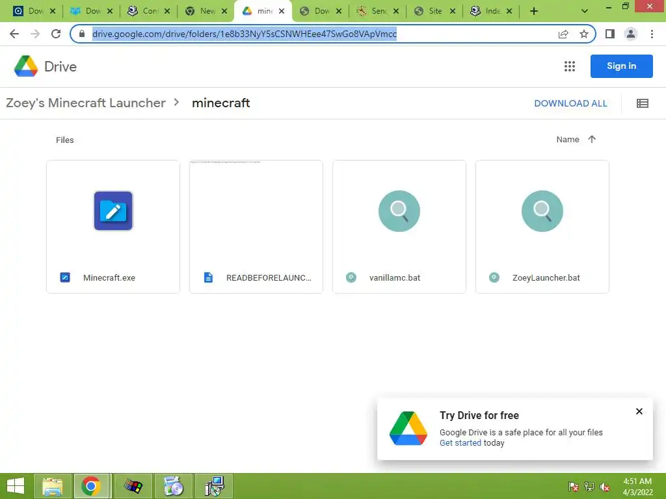Open the Windows Start menu

(16, 486)
